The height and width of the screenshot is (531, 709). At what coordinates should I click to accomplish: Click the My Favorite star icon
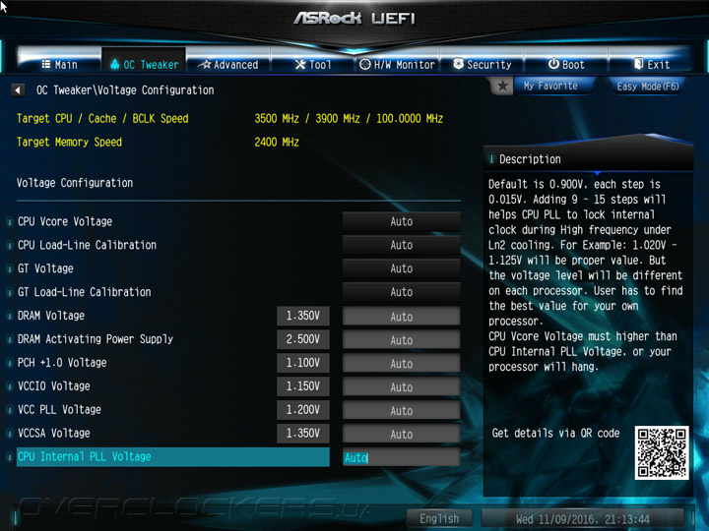(x=502, y=86)
